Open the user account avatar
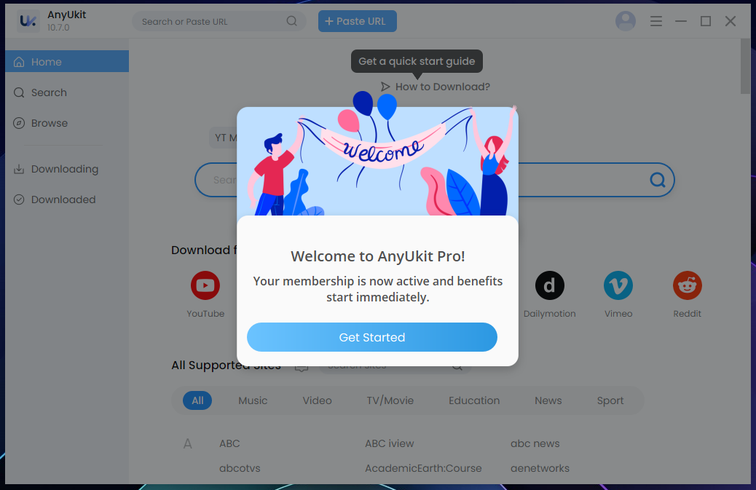This screenshot has width=756, height=490. [626, 21]
